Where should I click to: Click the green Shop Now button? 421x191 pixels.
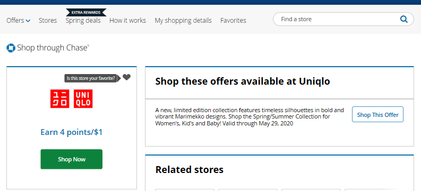72,159
